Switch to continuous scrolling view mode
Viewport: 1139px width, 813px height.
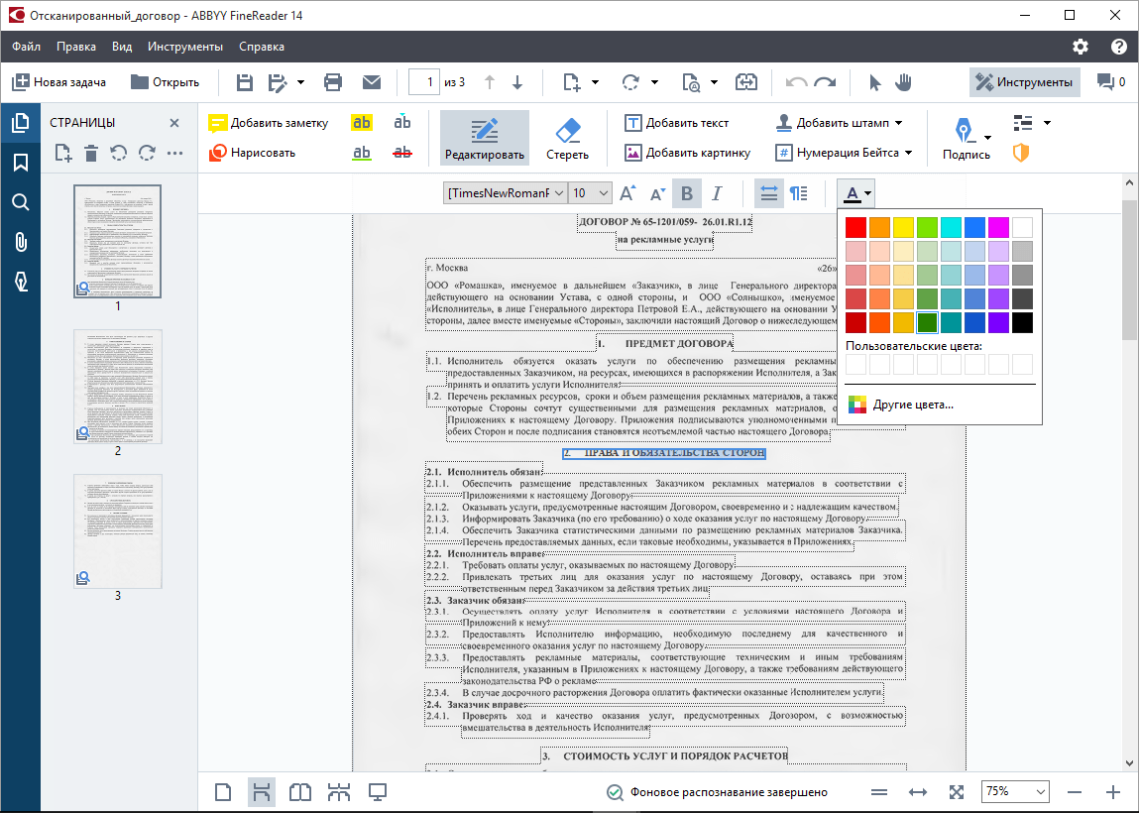click(262, 792)
